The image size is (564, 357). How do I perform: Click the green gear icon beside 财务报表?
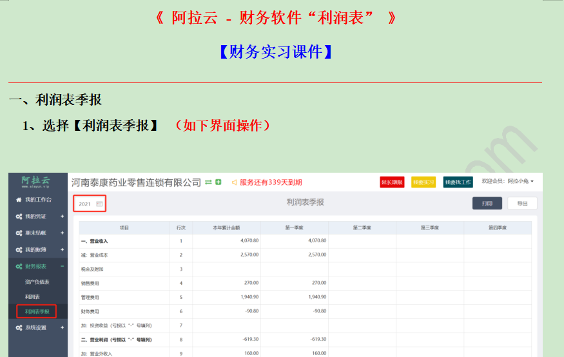point(19,266)
